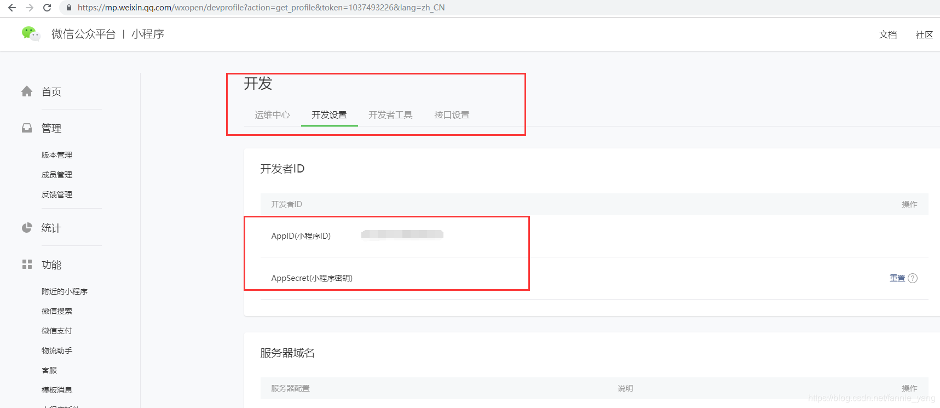Switch to the 运维中心 tab
Screen dimensions: 940x408
[272, 115]
